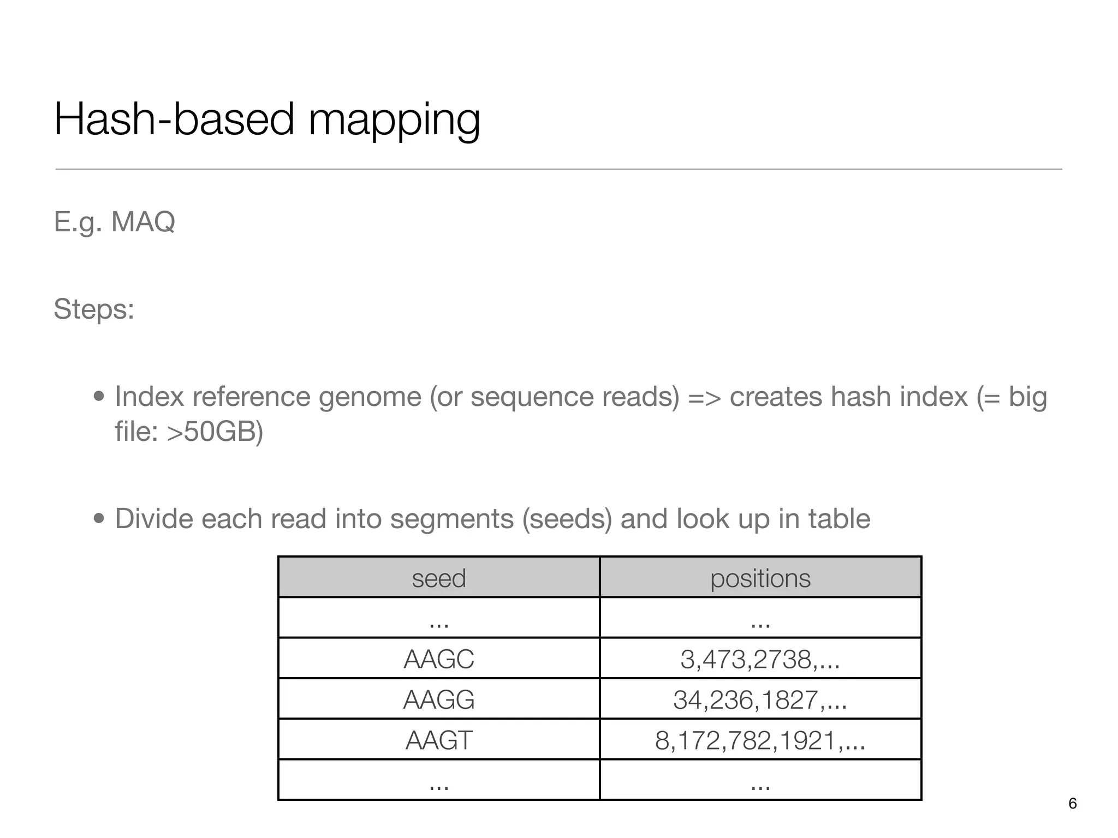
Task: Select the 'AAGG' seed cell
Action: pyautogui.click(x=439, y=699)
